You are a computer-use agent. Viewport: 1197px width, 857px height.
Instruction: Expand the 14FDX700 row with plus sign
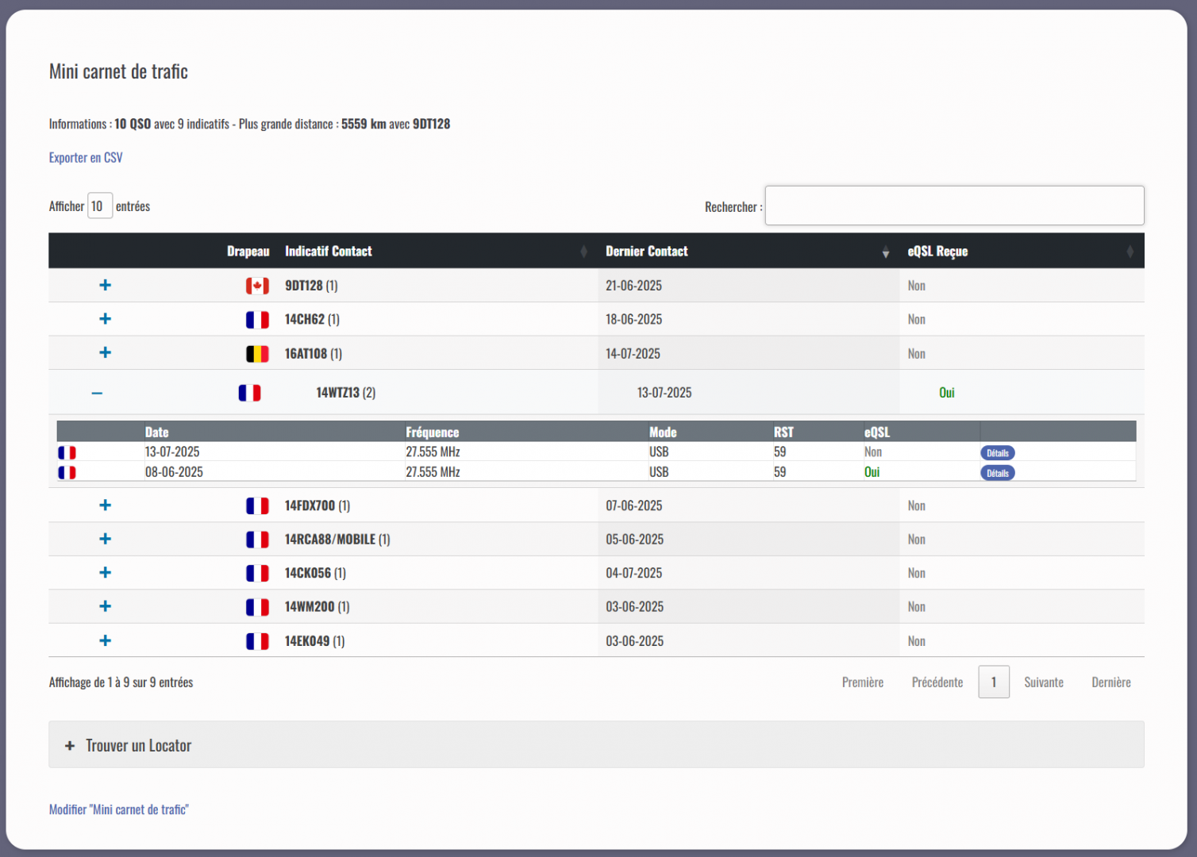click(105, 505)
